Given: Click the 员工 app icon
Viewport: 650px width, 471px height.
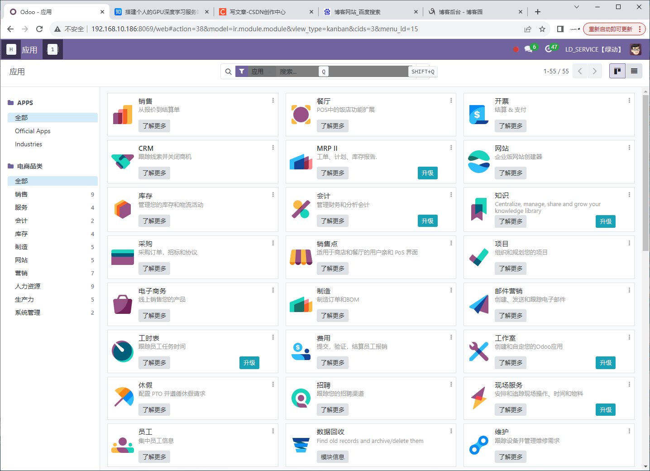Looking at the screenshot, I should [x=123, y=445].
